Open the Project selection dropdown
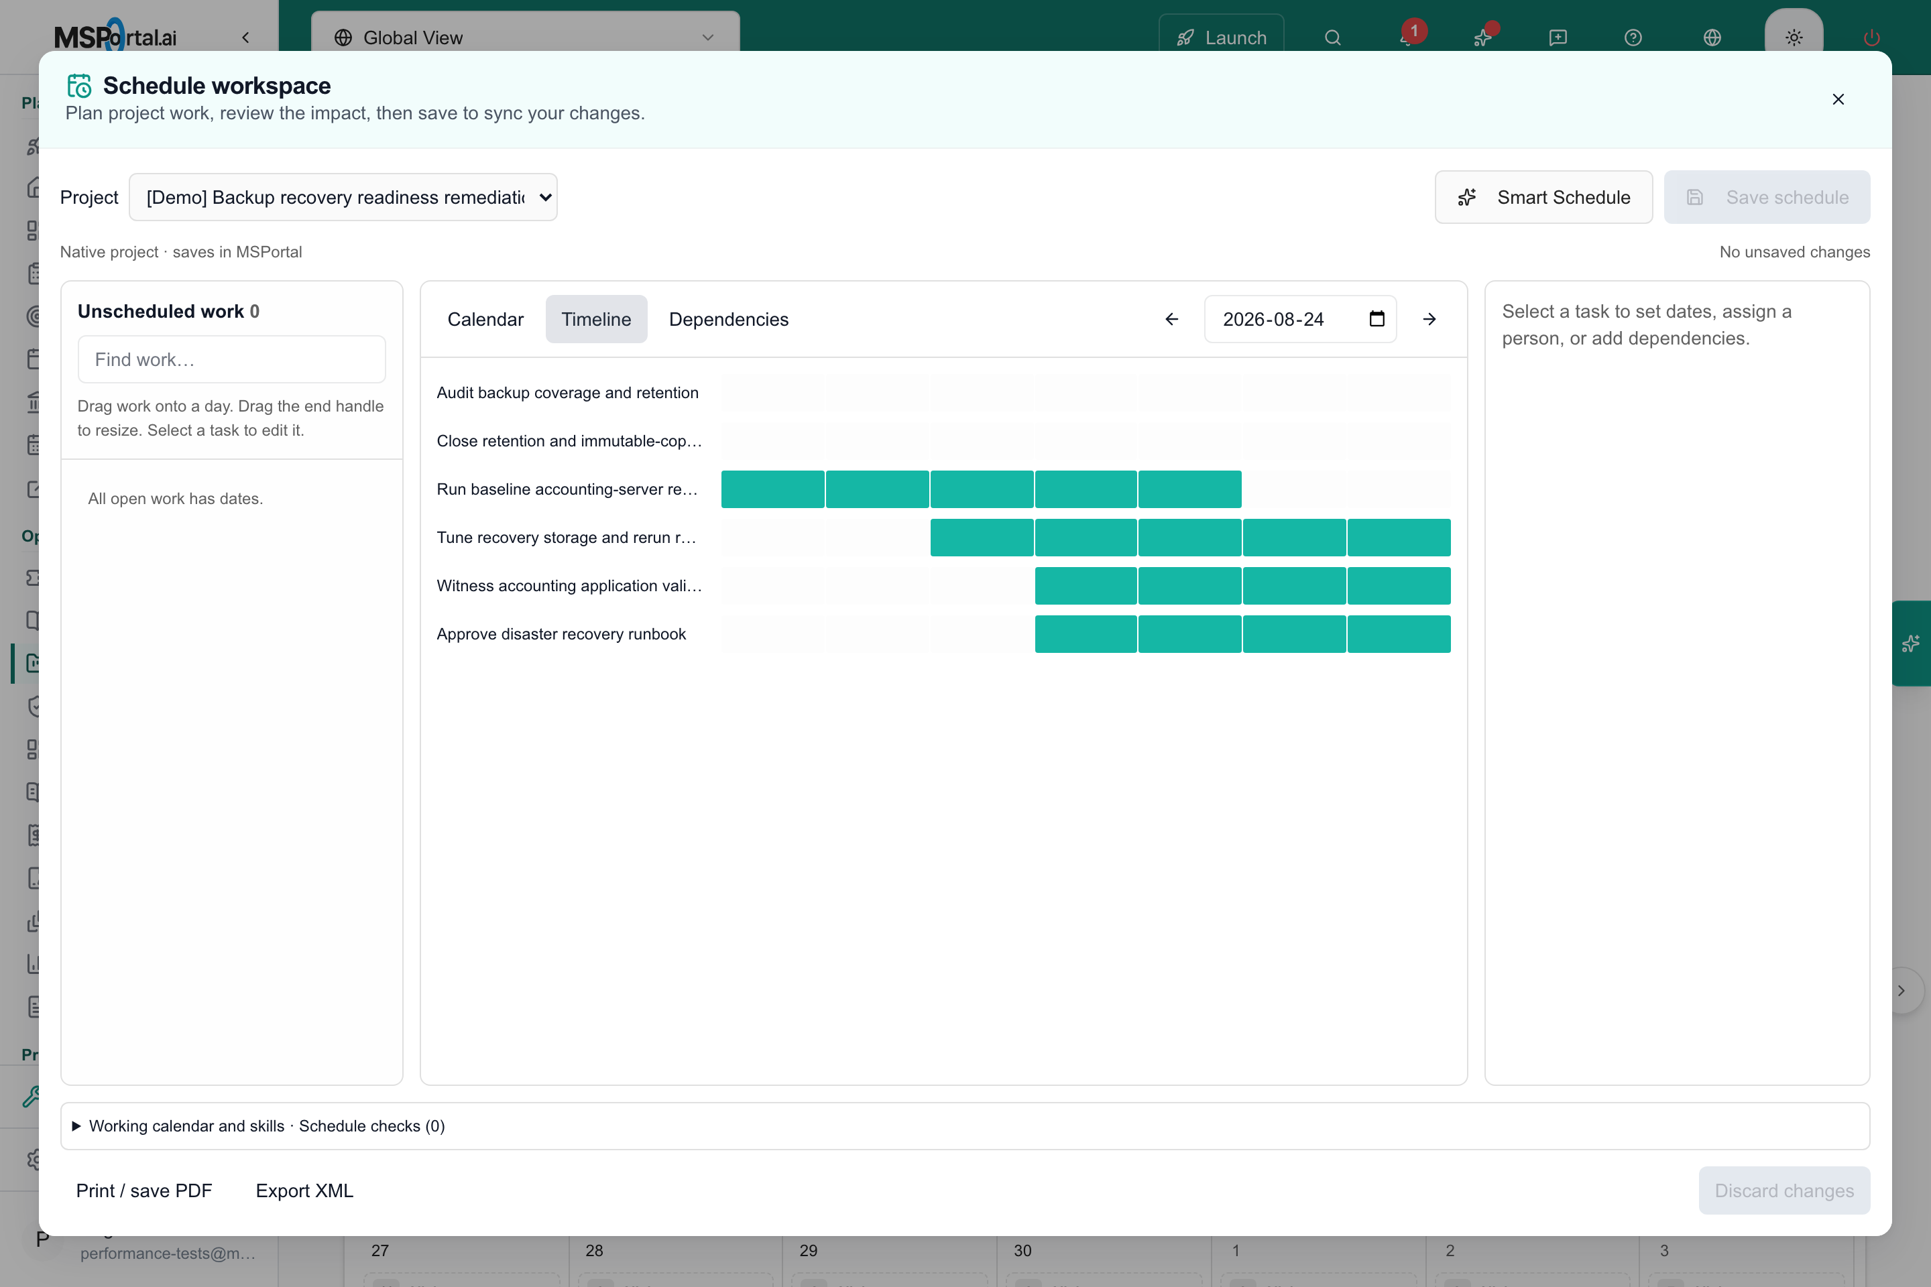The width and height of the screenshot is (1931, 1287). [343, 197]
